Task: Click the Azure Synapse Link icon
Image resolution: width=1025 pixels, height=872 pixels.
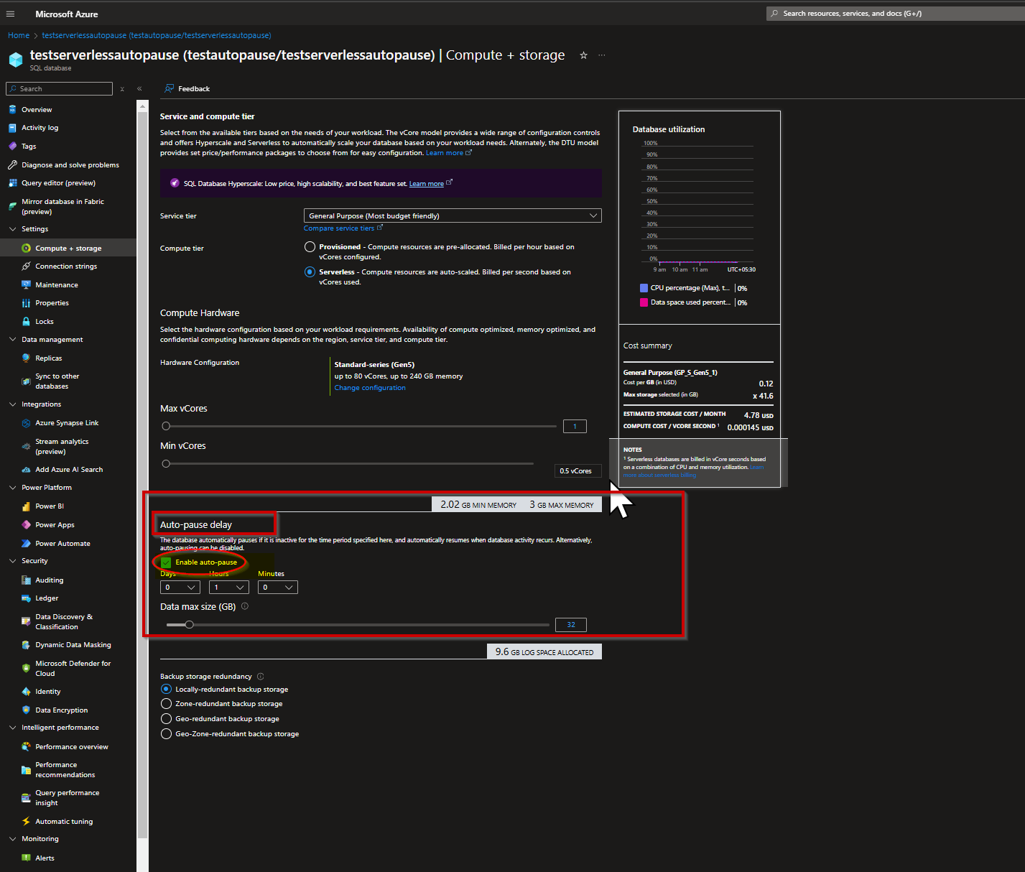Action: (x=27, y=423)
